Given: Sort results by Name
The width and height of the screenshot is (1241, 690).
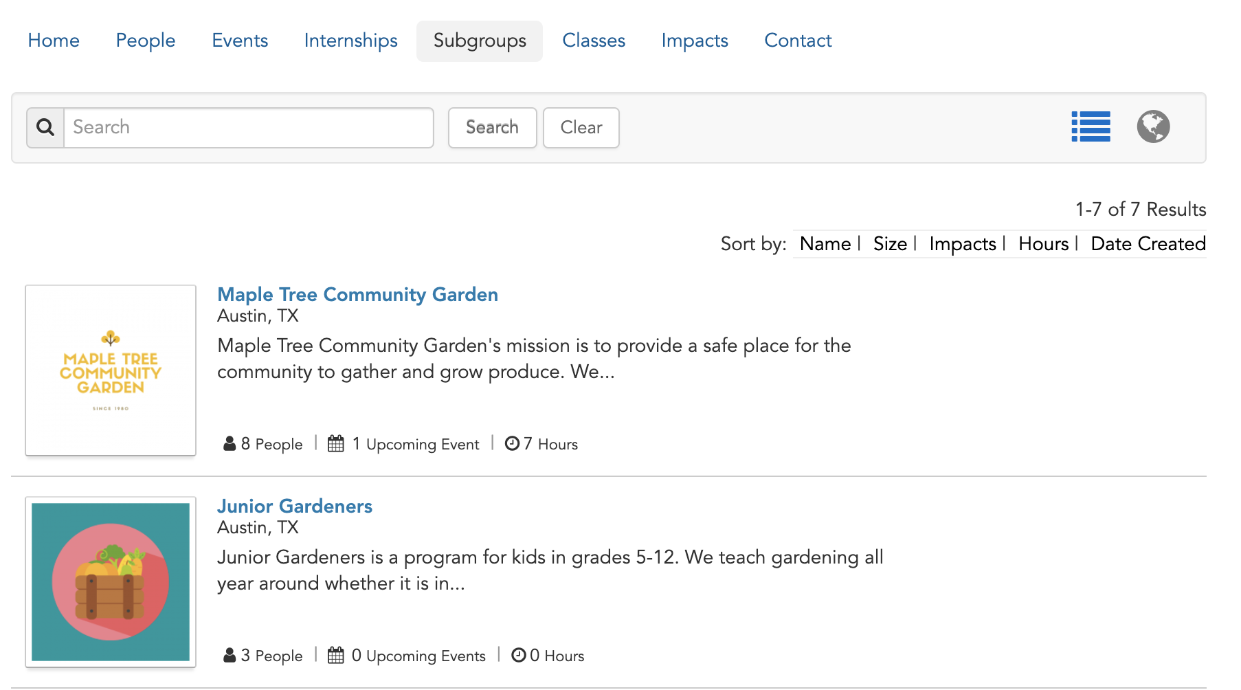Looking at the screenshot, I should 825,244.
